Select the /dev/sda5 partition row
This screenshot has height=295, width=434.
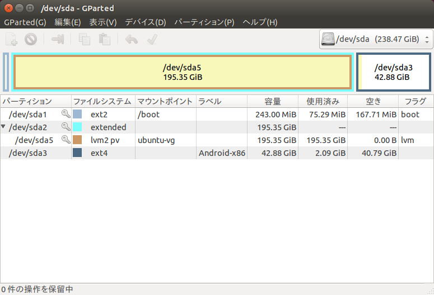[x=217, y=140]
